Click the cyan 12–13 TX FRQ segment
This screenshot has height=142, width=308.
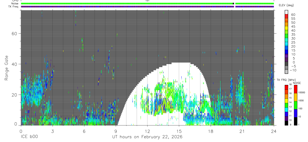[286, 110]
